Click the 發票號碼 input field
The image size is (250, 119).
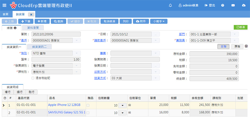pos(135,59)
